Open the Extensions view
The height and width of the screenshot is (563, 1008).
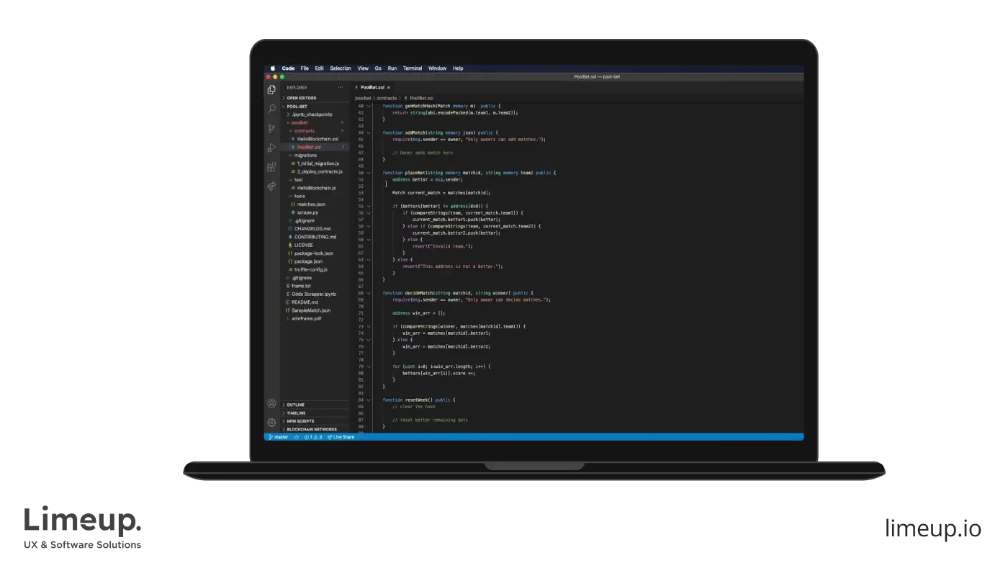click(271, 167)
